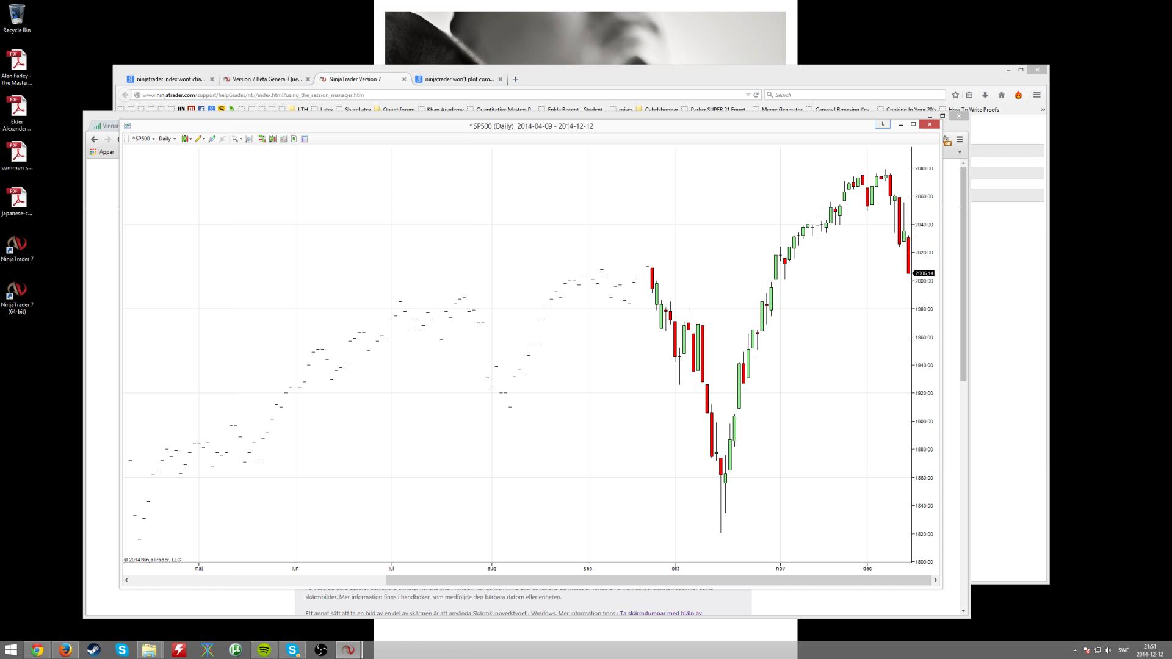Open the Strategies chart toolbar icon
The width and height of the screenshot is (1172, 659).
click(283, 139)
